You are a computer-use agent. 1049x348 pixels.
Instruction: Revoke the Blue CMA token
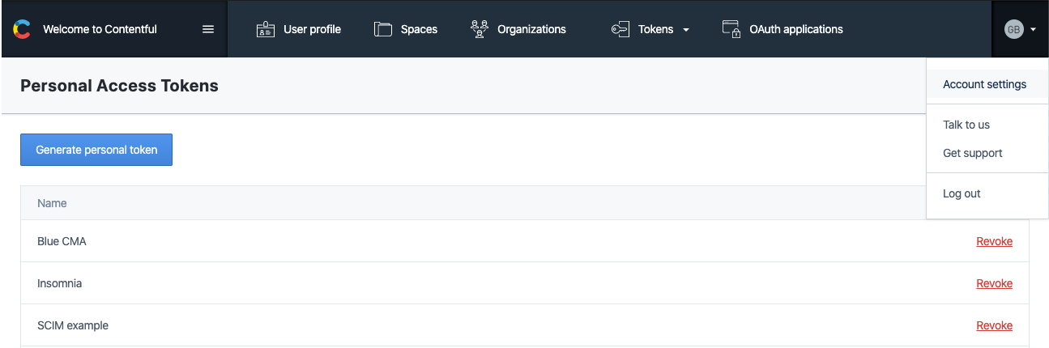(994, 241)
